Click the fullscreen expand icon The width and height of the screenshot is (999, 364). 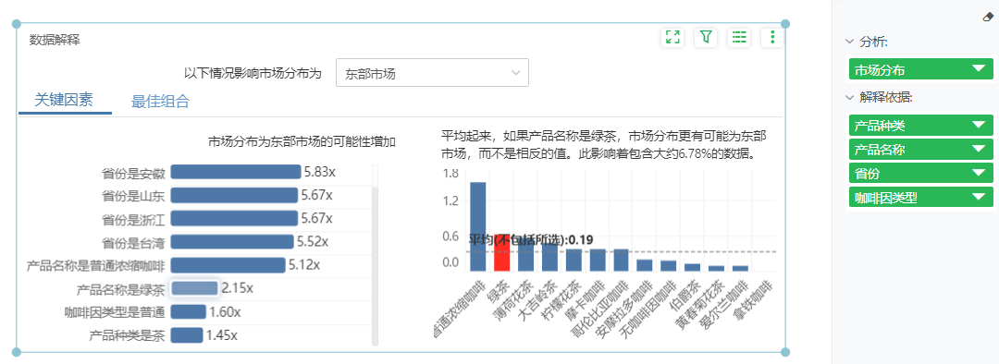pyautogui.click(x=672, y=37)
